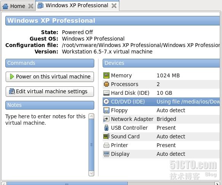Click the notes scrollbar up arrow

coord(91,116)
